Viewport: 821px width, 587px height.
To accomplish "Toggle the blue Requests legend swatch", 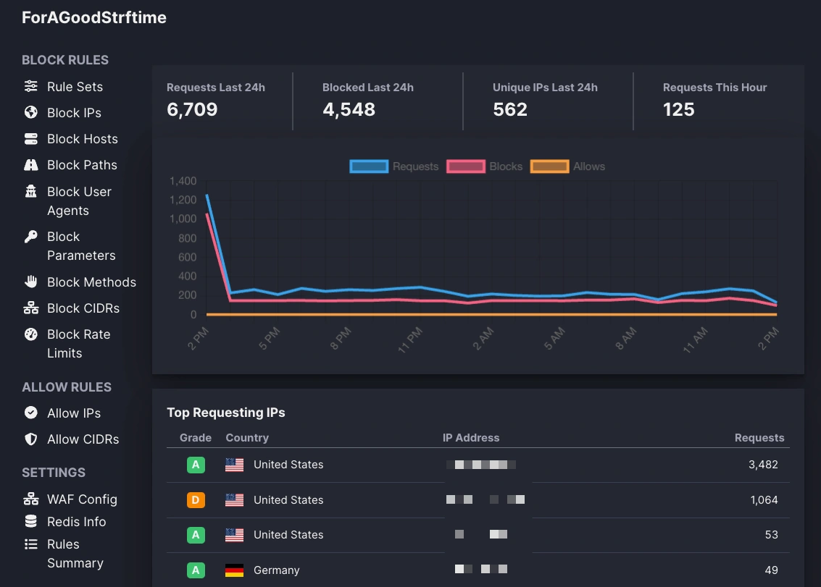I will coord(369,166).
